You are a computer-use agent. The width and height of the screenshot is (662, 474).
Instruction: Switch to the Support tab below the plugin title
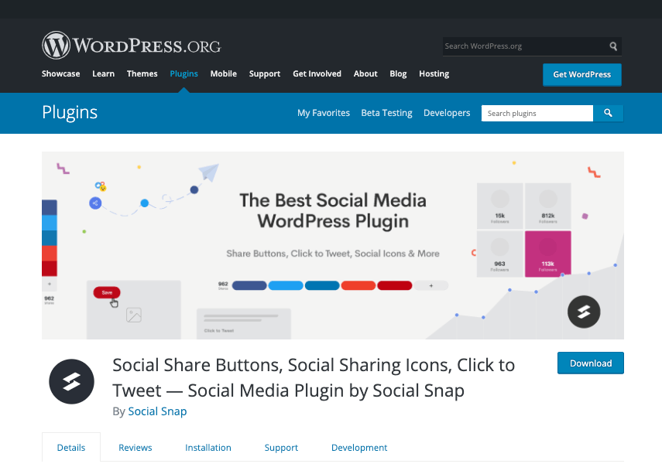281,448
